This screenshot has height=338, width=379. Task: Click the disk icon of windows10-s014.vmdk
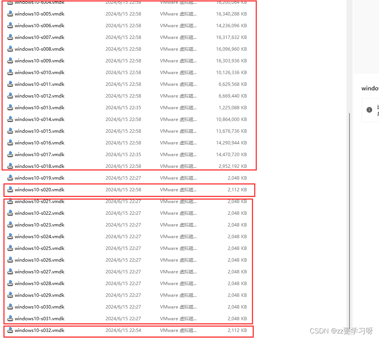click(10, 119)
